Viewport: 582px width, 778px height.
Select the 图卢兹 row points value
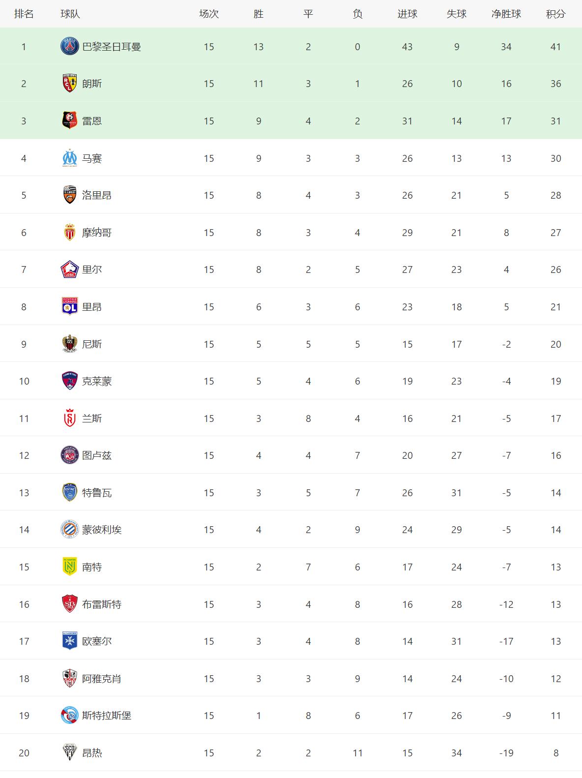pyautogui.click(x=555, y=455)
